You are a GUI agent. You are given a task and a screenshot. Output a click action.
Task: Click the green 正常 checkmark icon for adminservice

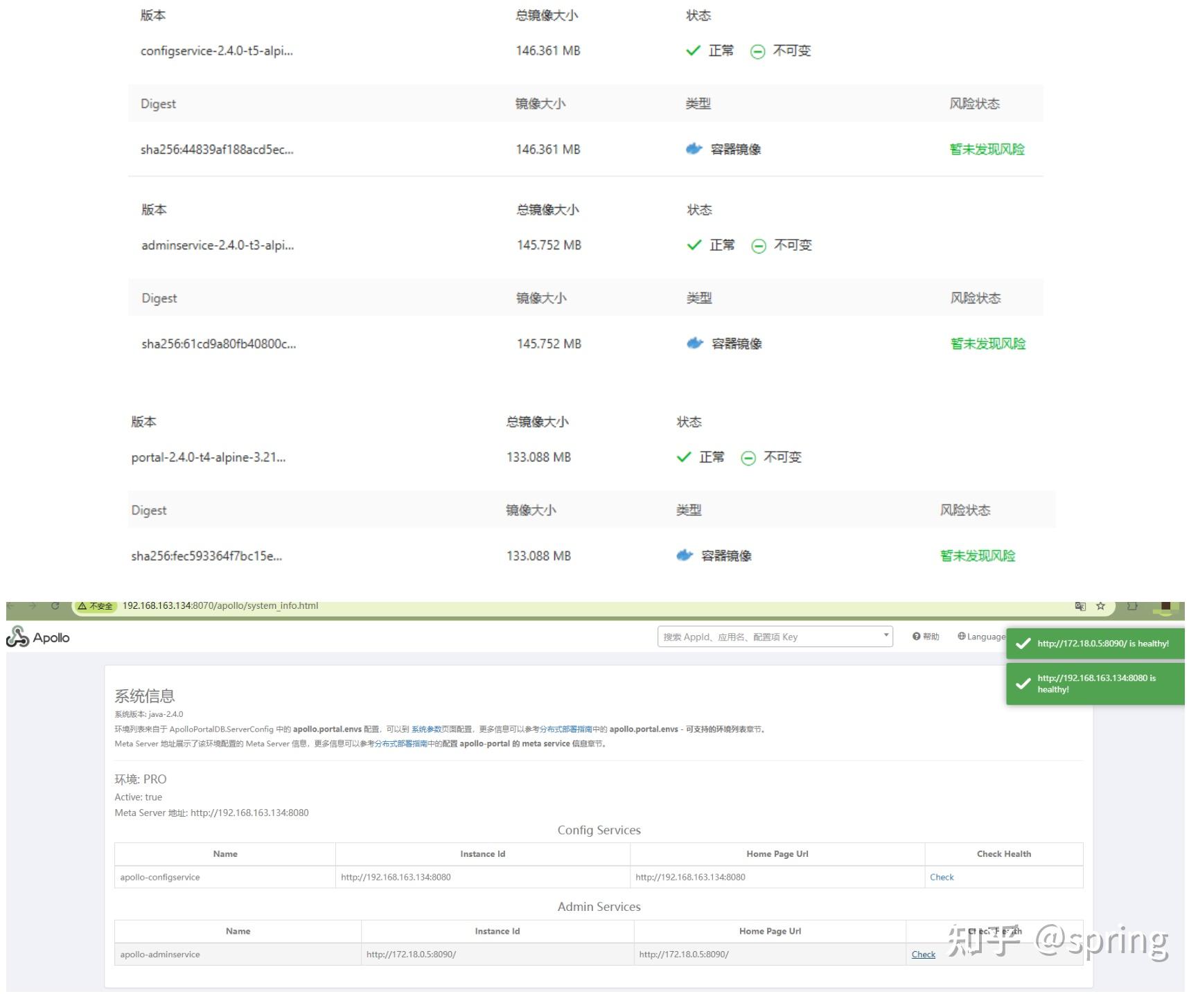point(694,245)
